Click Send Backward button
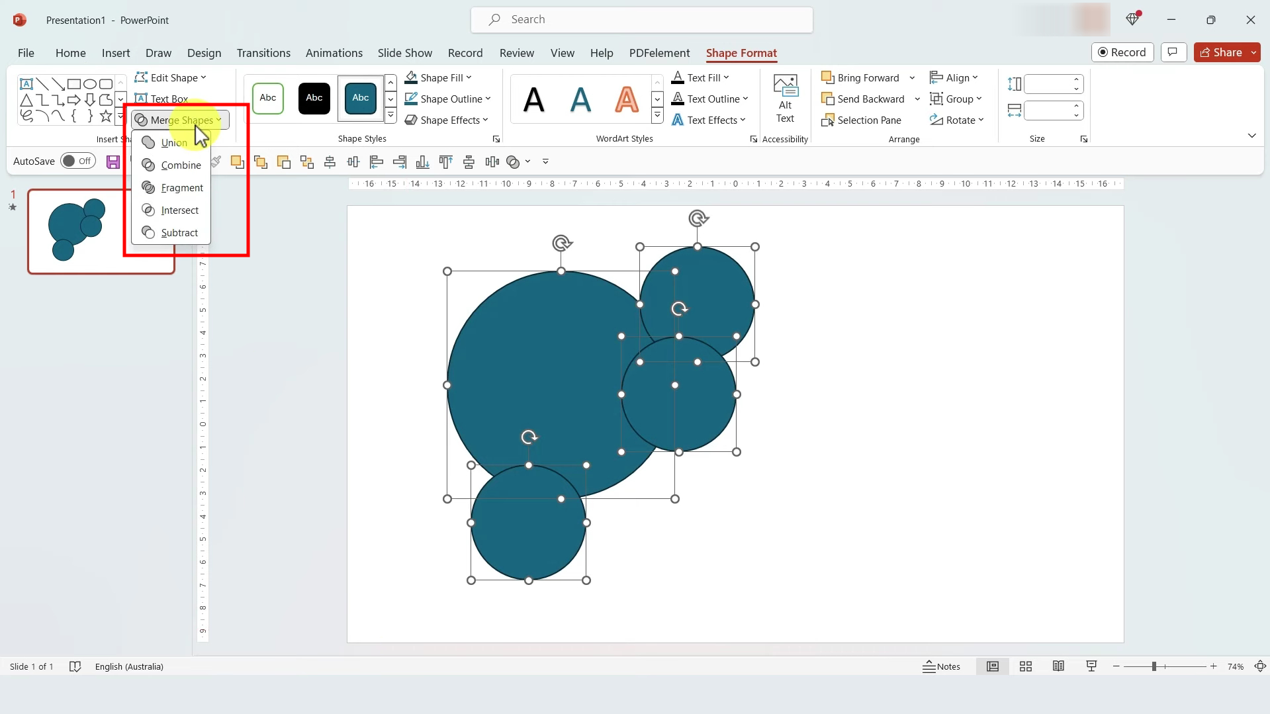Viewport: 1270px width, 714px height. [x=863, y=99]
